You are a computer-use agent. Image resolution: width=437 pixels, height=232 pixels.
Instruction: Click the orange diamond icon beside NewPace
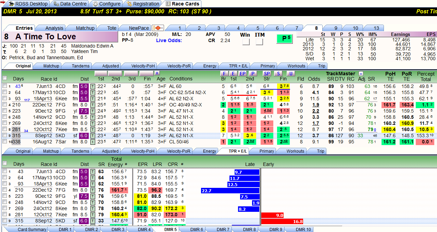158,28
